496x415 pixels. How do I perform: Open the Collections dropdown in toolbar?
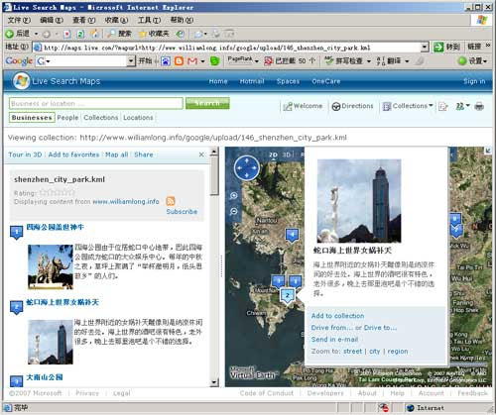[408, 106]
